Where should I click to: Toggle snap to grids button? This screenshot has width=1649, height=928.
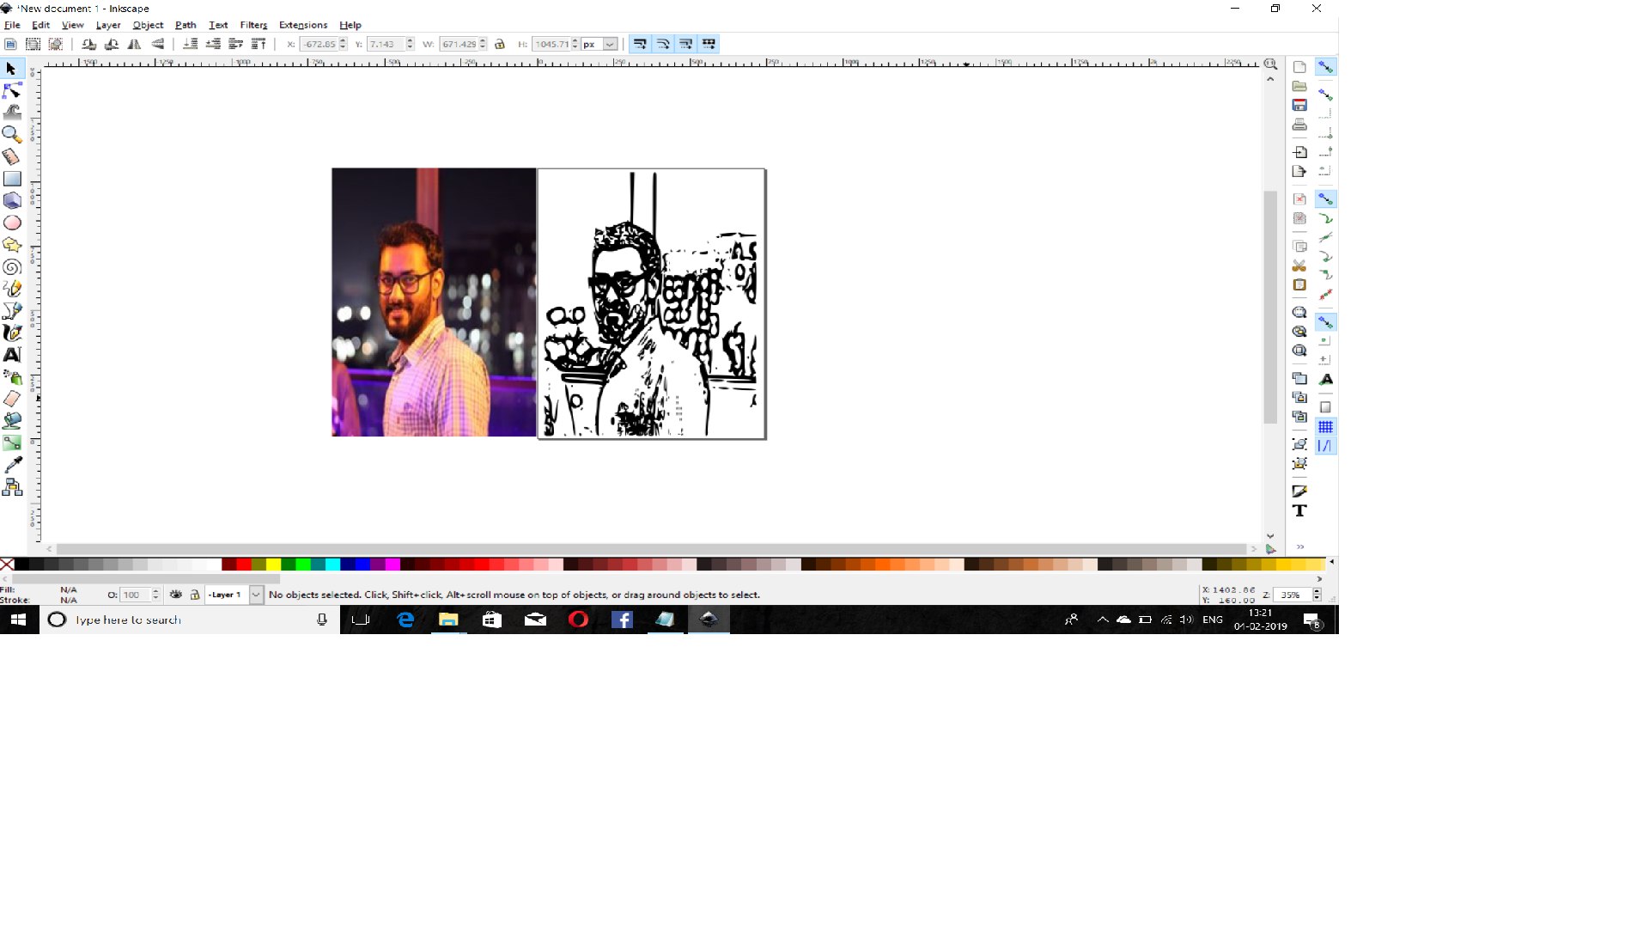pyautogui.click(x=1325, y=427)
